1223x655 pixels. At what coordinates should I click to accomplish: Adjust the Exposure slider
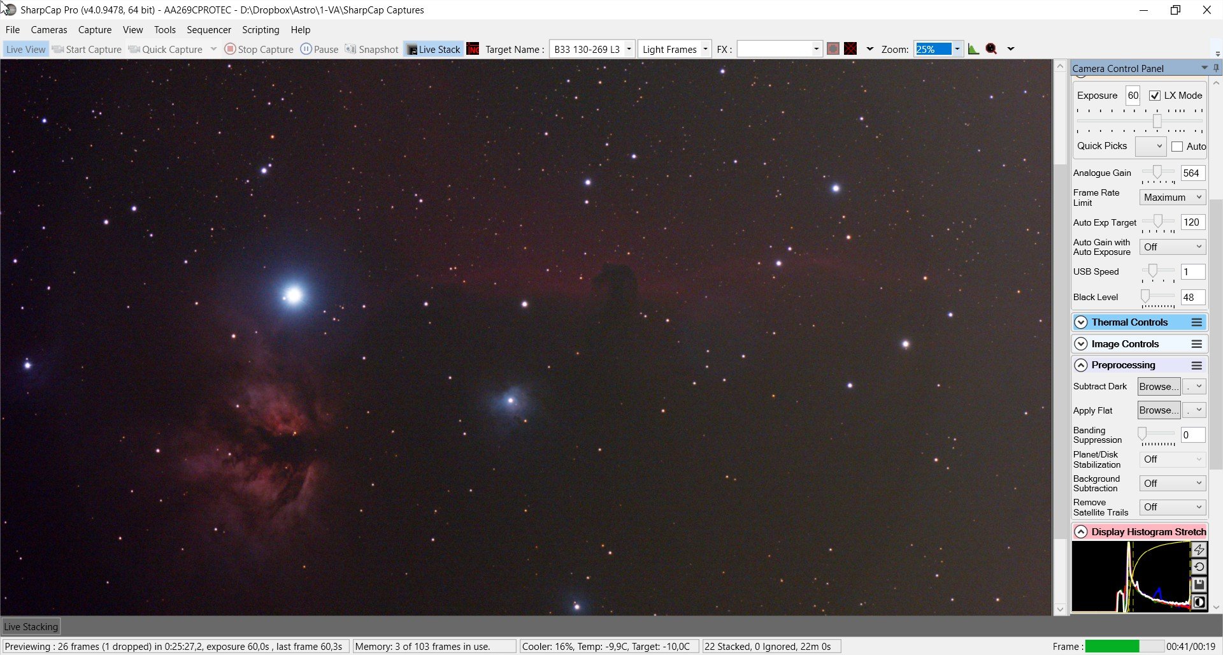[x=1157, y=121]
